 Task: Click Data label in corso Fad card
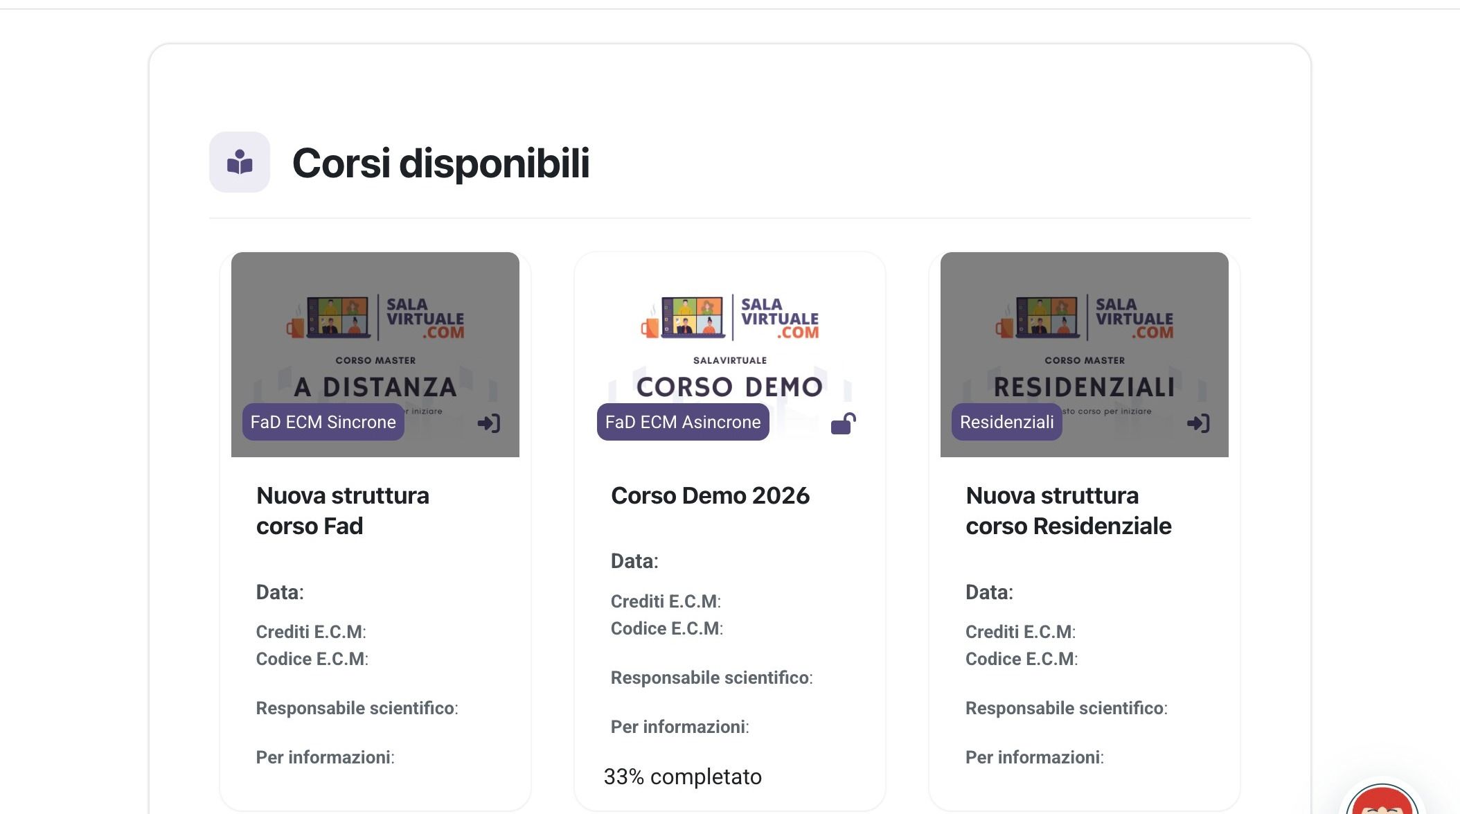[280, 592]
